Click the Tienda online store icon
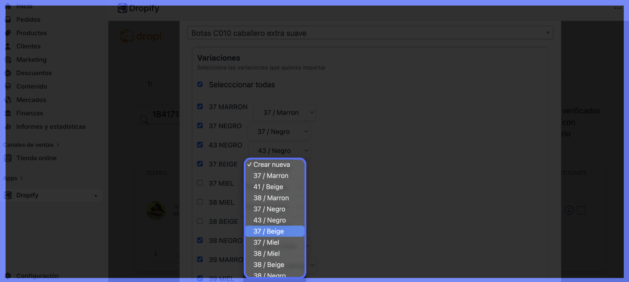The height and width of the screenshot is (282, 629). coord(8,158)
